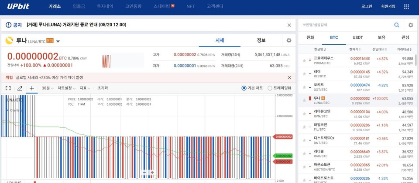419x183 pixels.
Task: Open the 30분 interval dropdown
Action: coord(48,88)
